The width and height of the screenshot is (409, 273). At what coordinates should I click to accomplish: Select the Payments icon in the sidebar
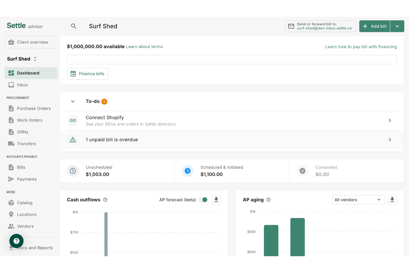click(x=11, y=179)
